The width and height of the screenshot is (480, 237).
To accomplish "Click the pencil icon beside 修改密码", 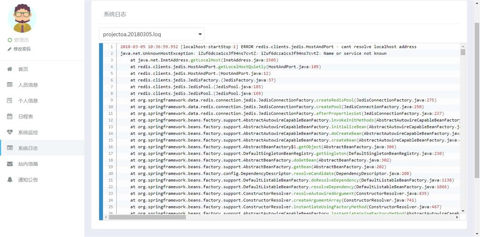I will [x=9, y=49].
